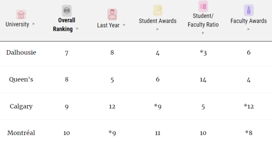
Task: Click the Faculty Awards purple icon
Action: coord(249,10)
